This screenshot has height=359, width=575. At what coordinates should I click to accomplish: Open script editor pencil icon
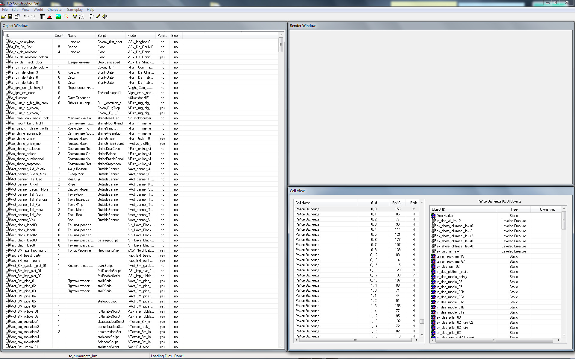tap(98, 17)
